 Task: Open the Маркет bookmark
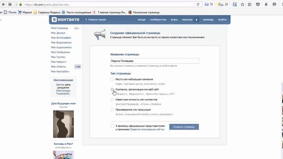click(25, 12)
